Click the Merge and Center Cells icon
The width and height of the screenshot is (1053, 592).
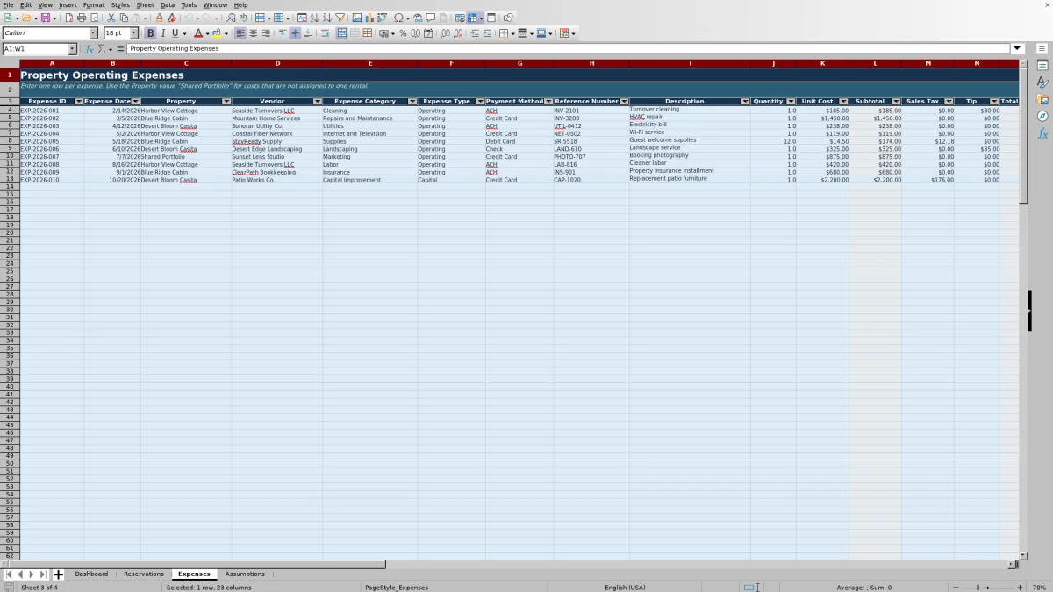[x=341, y=33]
